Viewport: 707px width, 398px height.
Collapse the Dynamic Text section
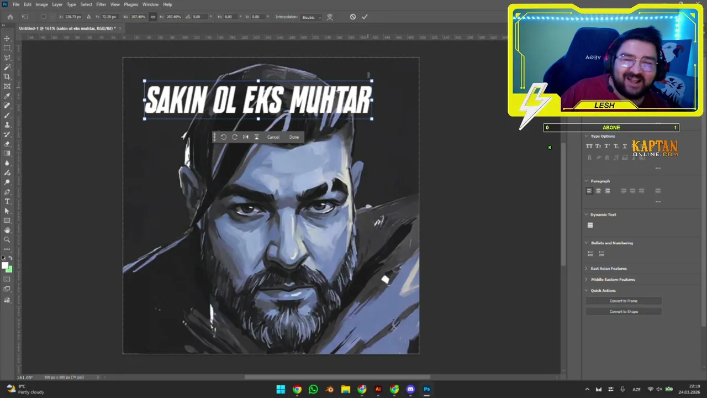coord(587,214)
